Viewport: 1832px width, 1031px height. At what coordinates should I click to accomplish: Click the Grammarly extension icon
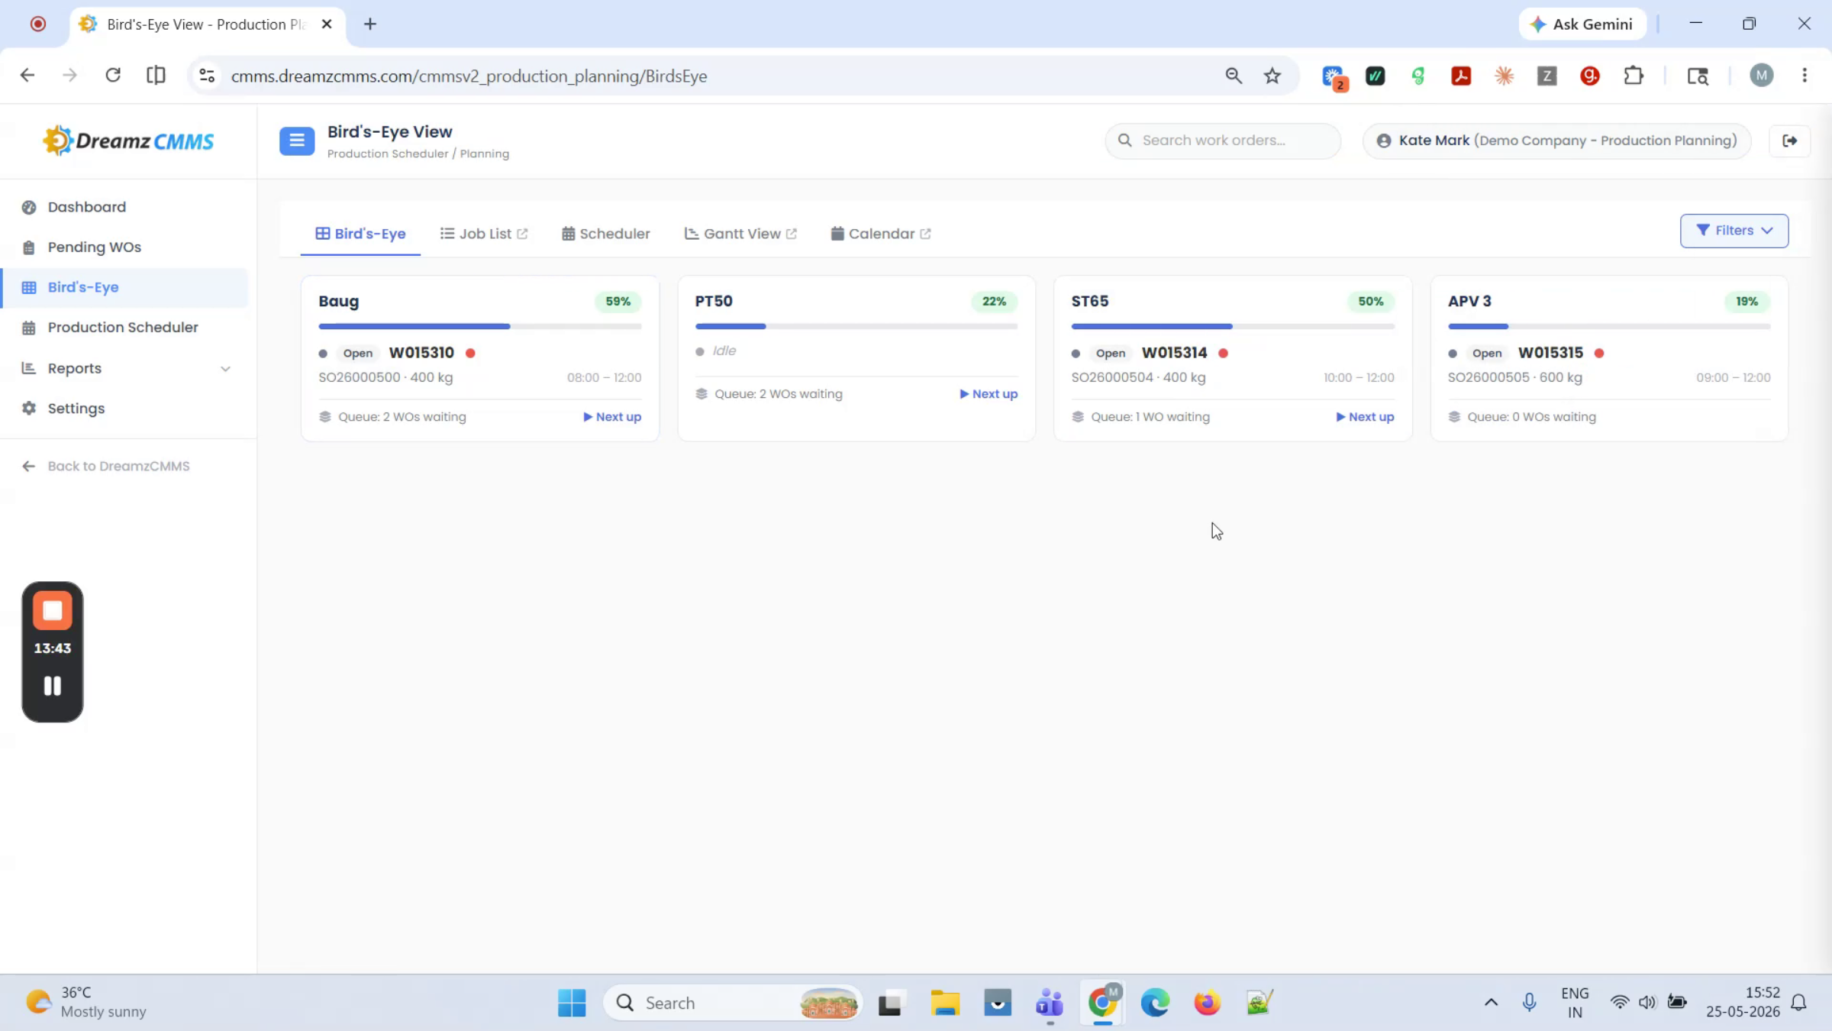pyautogui.click(x=1590, y=76)
